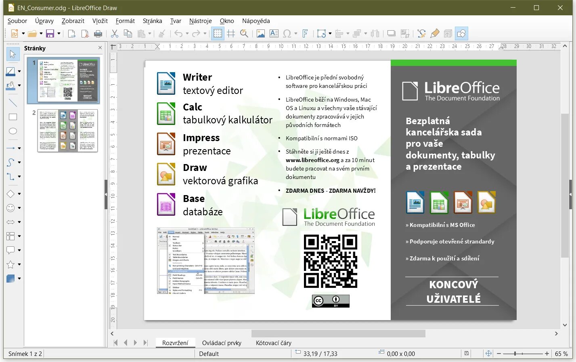Screen dimensions: 576x362
Task: Click the Arrange objects icon
Action: point(357,34)
